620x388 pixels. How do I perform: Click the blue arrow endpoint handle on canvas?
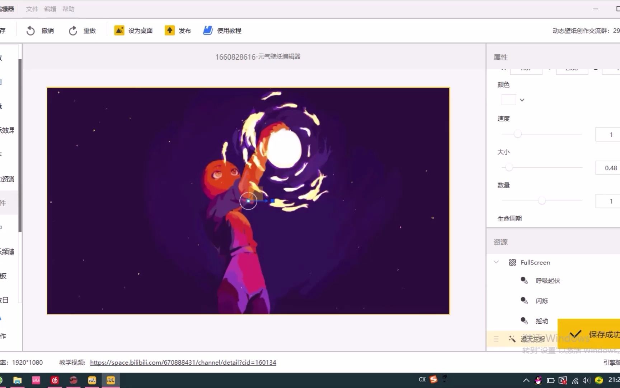272,201
